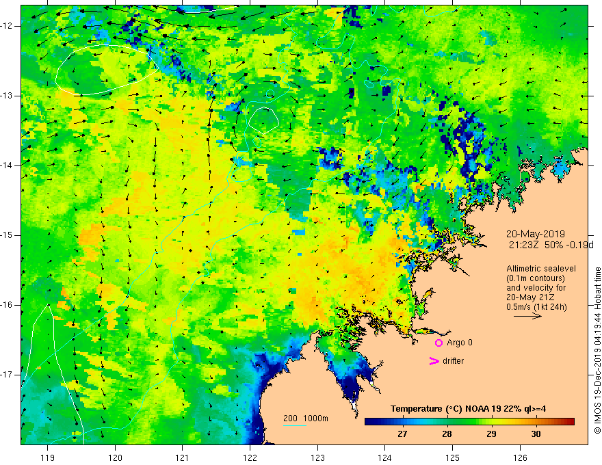Image resolution: width=602 pixels, height=465 pixels.
Task: Click the -17 latitude axis label
Action: pos(7,375)
